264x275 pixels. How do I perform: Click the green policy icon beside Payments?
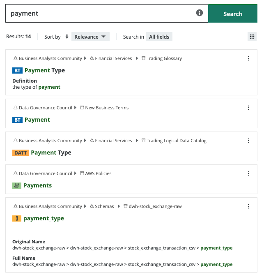(x=16, y=185)
